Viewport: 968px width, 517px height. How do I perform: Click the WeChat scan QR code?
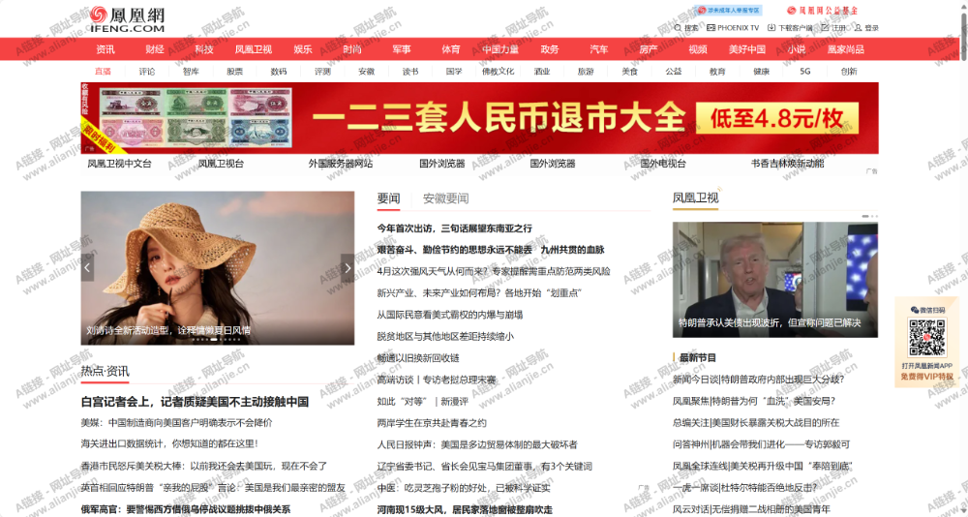coord(926,337)
